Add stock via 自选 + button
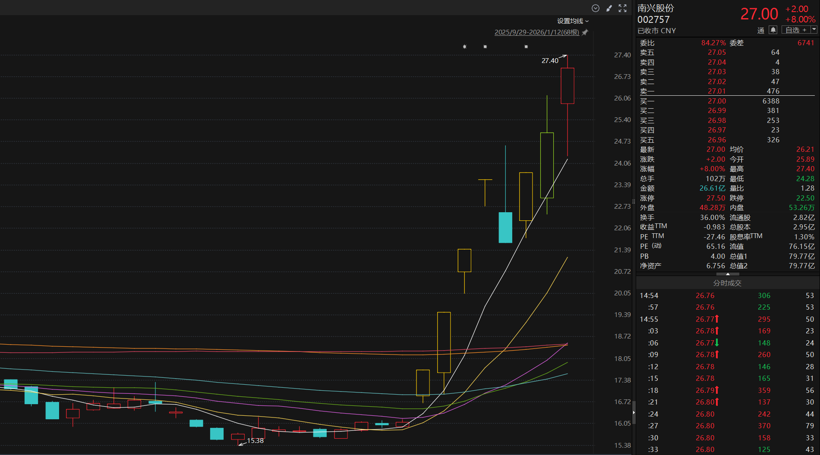The height and width of the screenshot is (455, 820). click(x=795, y=30)
